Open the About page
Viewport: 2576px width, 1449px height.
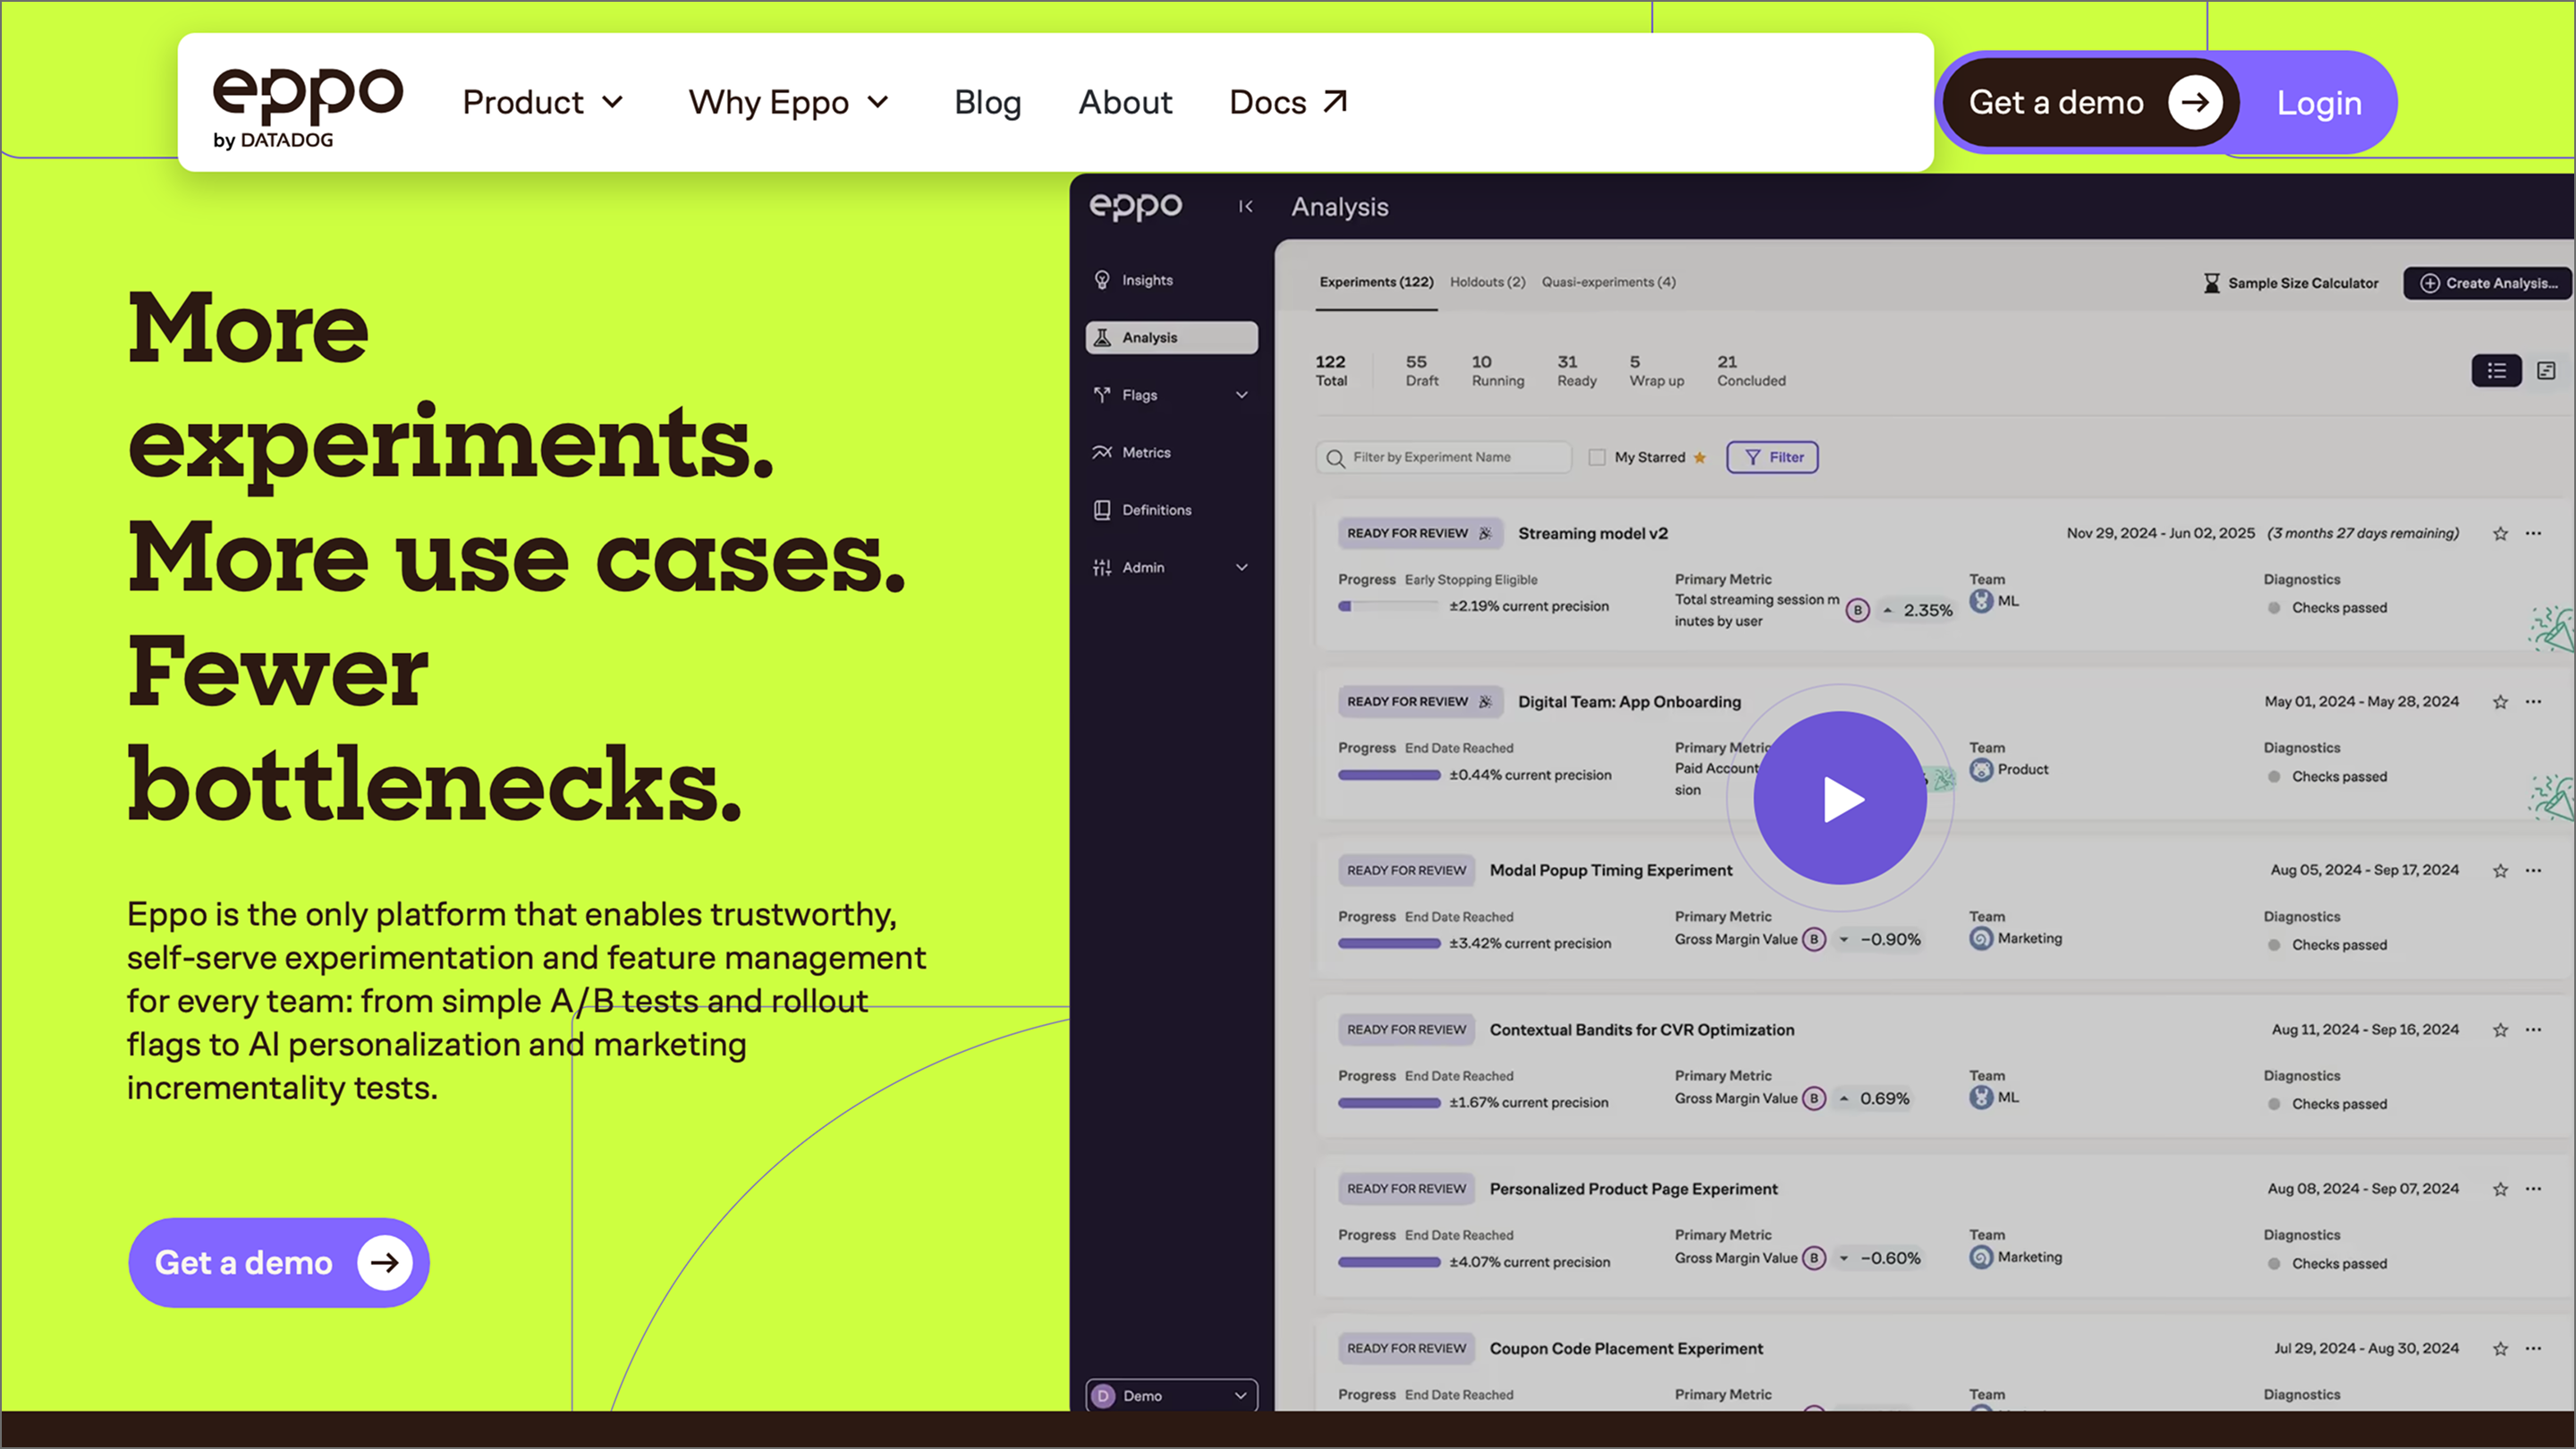click(1125, 102)
